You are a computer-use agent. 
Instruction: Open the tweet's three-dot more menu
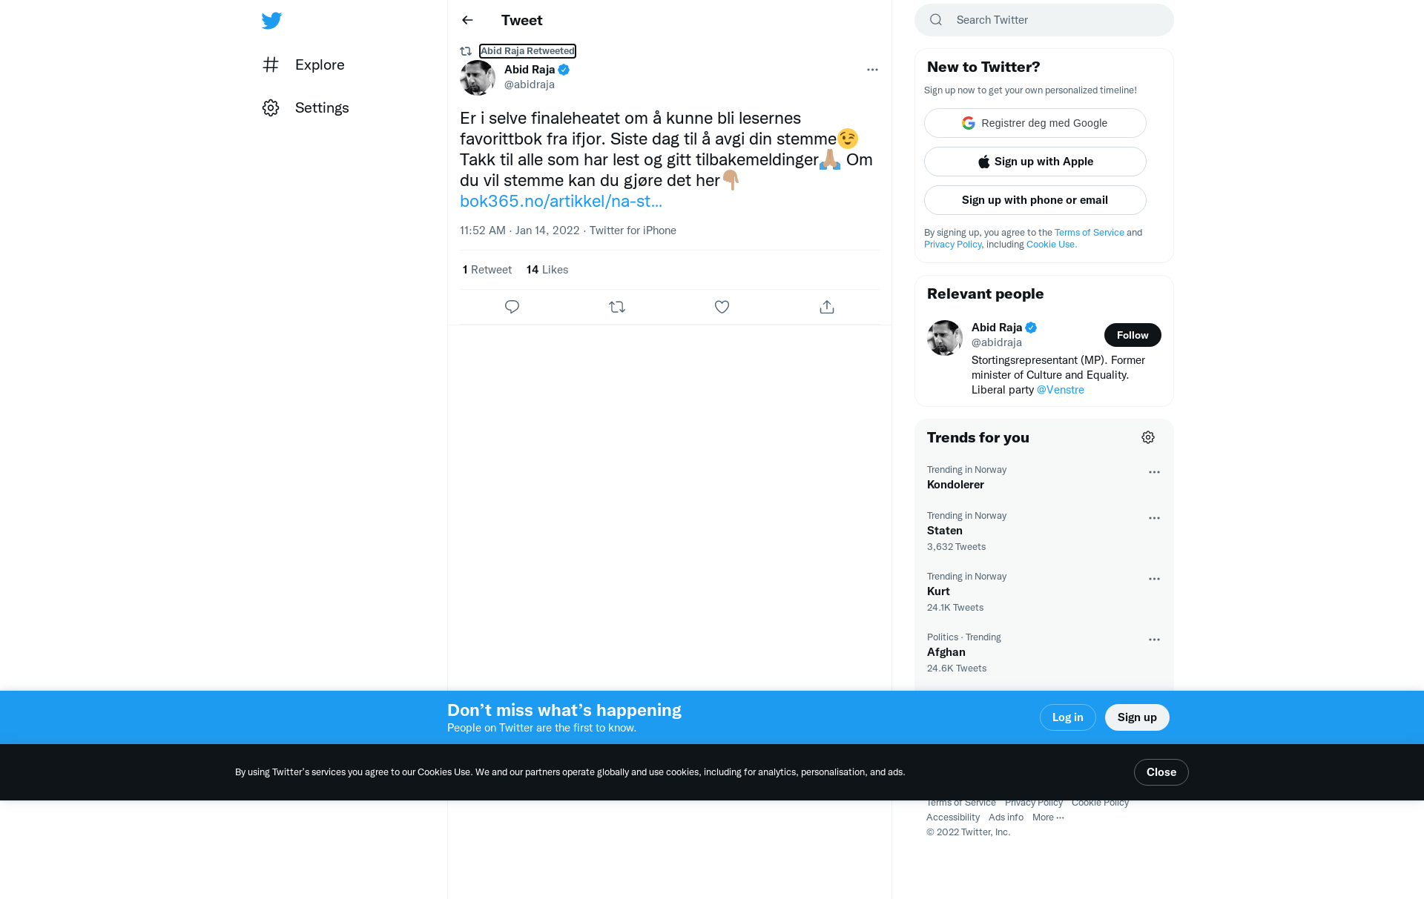click(x=872, y=70)
